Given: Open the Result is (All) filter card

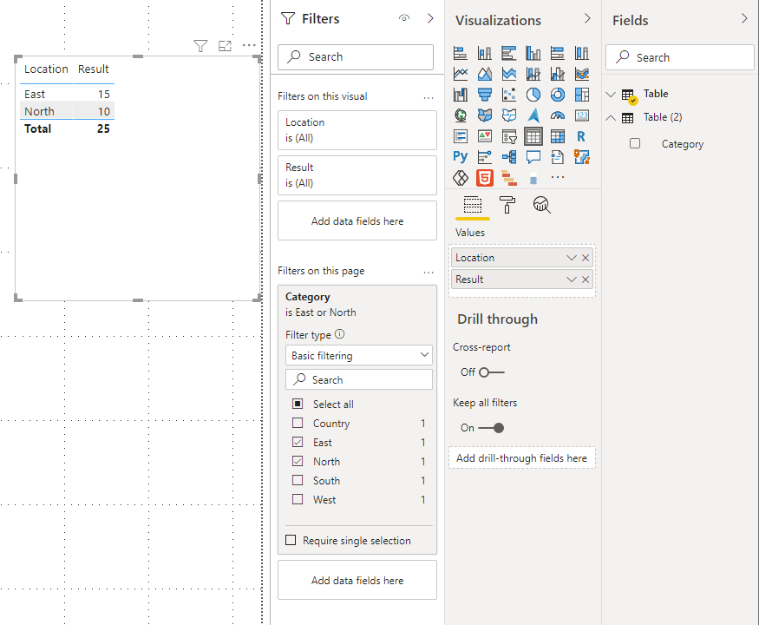Looking at the screenshot, I should point(357,174).
